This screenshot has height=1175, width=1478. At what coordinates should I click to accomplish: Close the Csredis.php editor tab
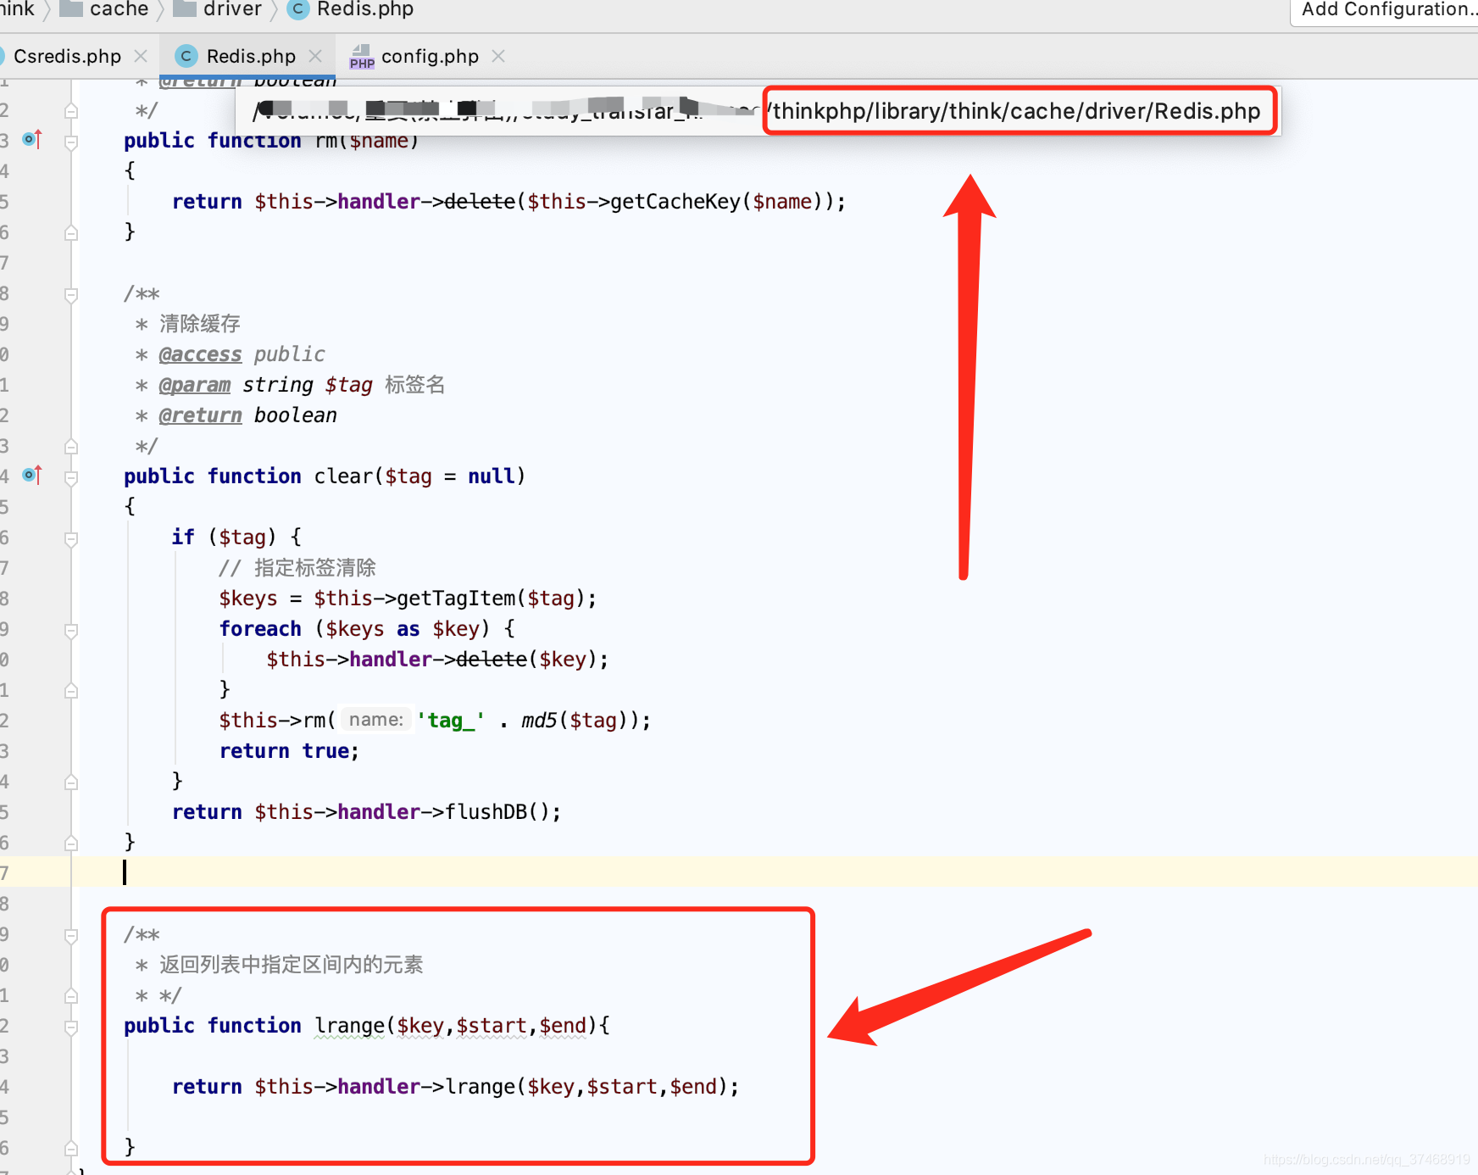click(141, 56)
